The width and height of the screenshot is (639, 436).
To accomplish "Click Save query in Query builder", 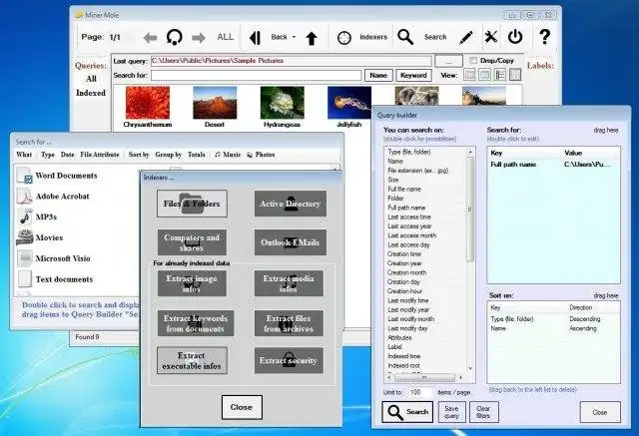I will 451,412.
